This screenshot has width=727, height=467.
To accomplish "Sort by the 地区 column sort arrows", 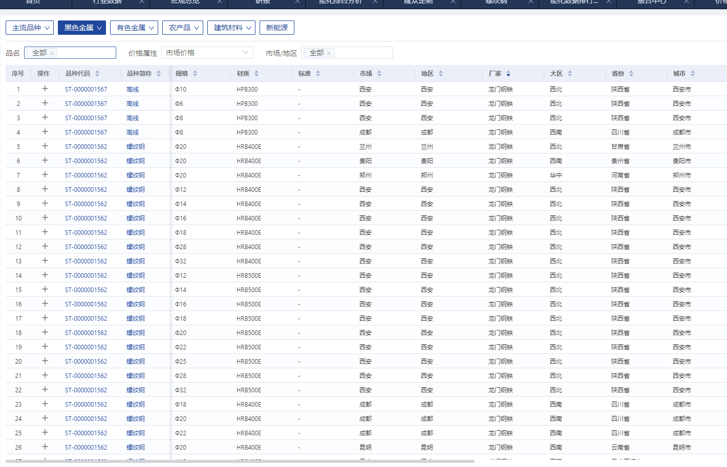I will [441, 74].
